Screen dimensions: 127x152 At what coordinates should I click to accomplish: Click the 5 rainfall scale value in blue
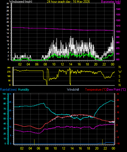11,135
